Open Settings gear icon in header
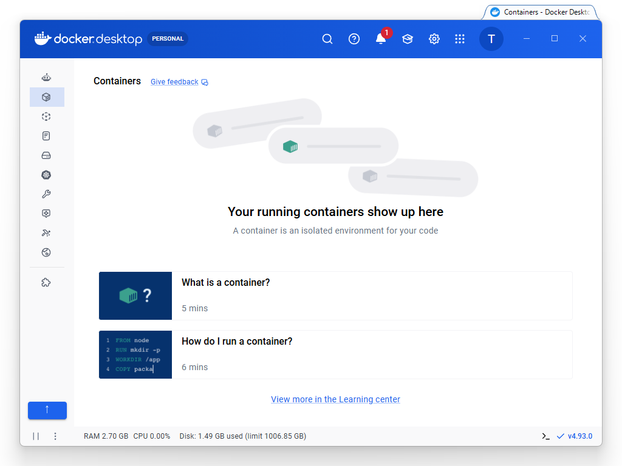The height and width of the screenshot is (466, 622). [x=434, y=39]
